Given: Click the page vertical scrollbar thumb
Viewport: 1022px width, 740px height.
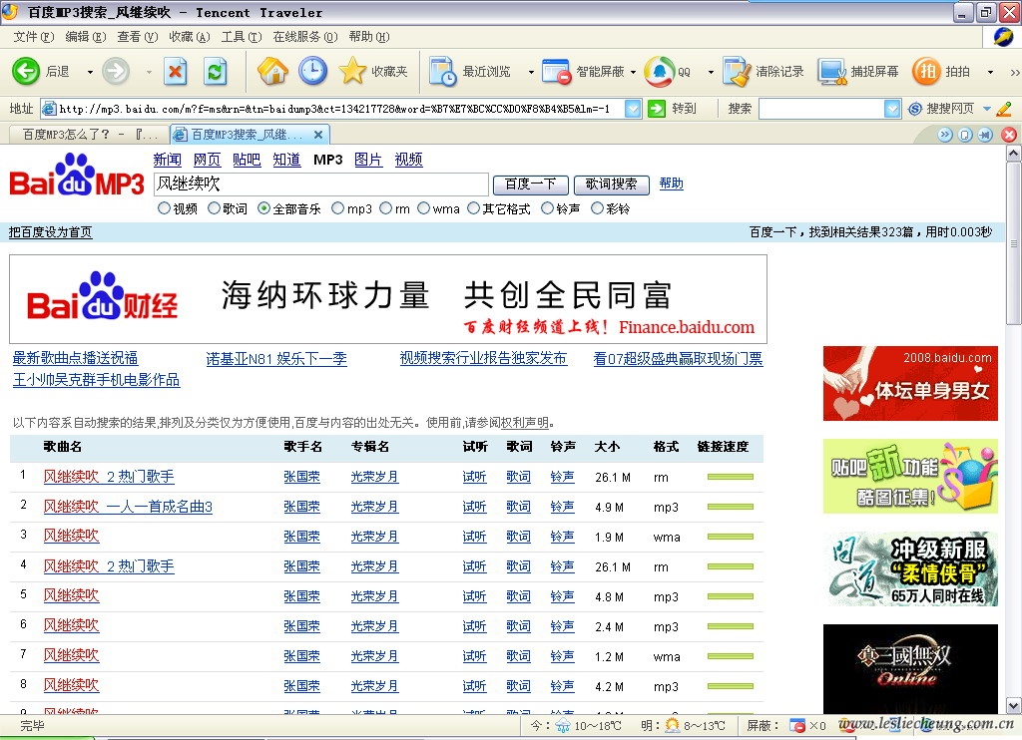Looking at the screenshot, I should click(x=1014, y=244).
